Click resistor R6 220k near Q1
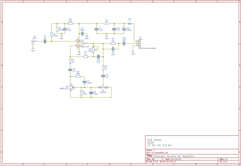 [81, 93]
